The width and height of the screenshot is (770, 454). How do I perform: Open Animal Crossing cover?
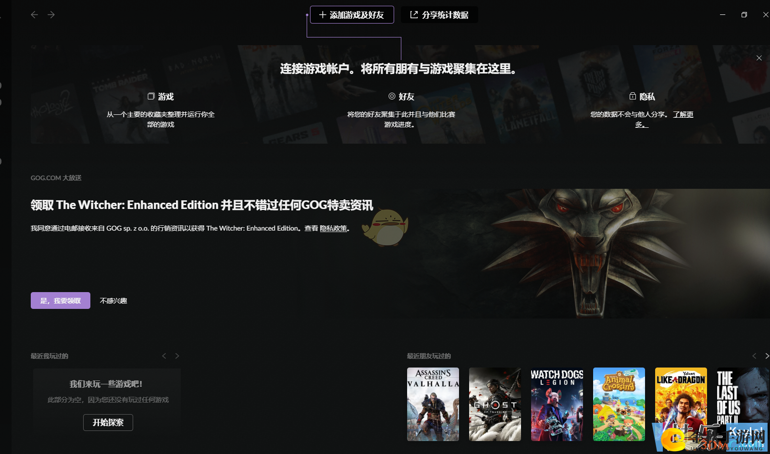pyautogui.click(x=619, y=404)
